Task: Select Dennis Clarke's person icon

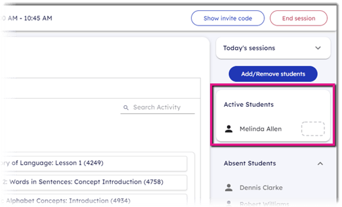Action: (x=229, y=188)
